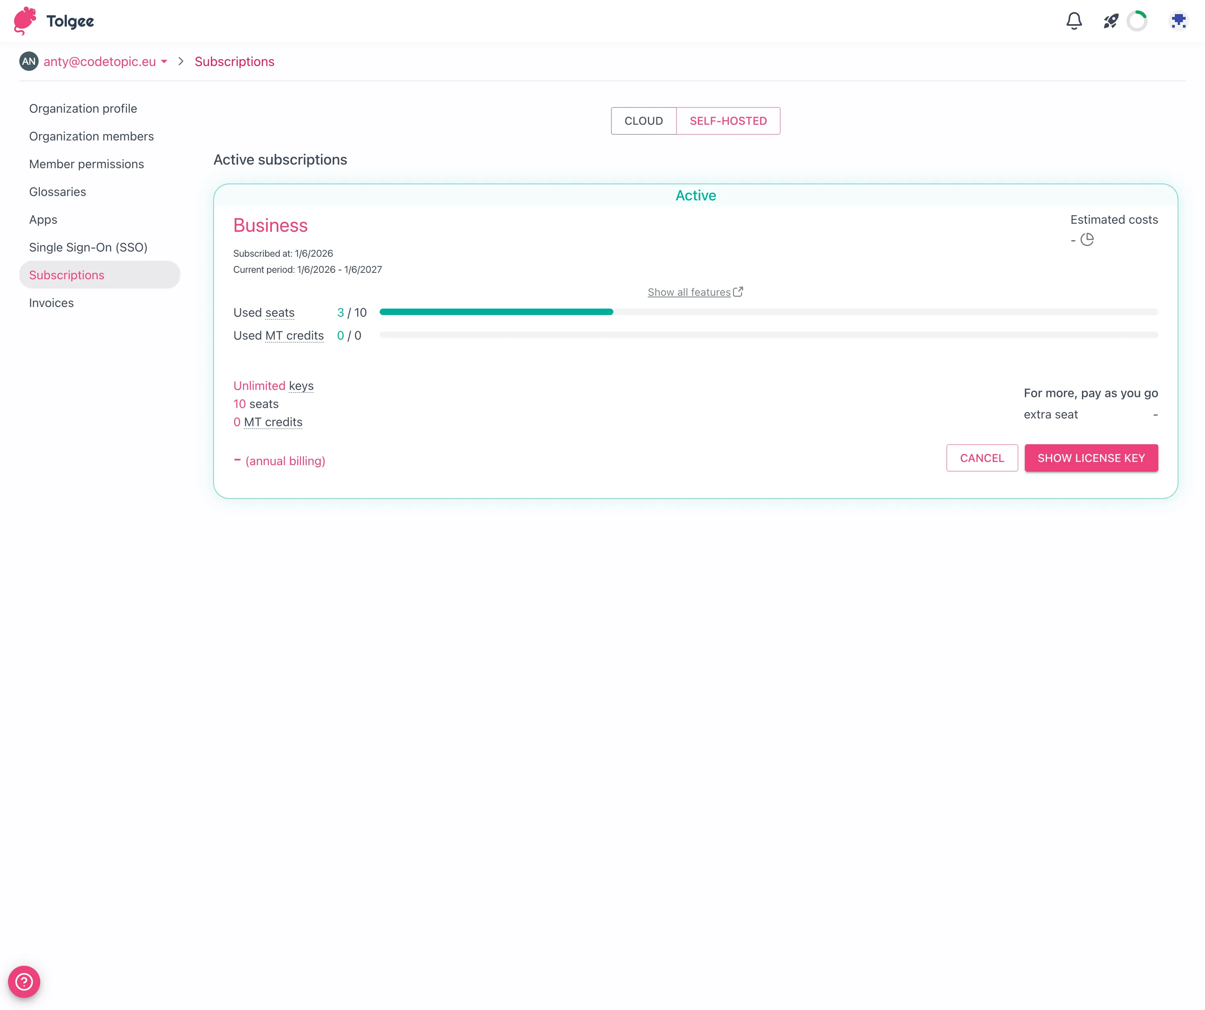Image resolution: width=1205 pixels, height=1010 pixels.
Task: Switch to Cloud subscriptions
Action: (x=643, y=121)
